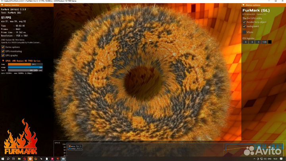Open the black OSI bgcolor color swatch

coord(270,42)
